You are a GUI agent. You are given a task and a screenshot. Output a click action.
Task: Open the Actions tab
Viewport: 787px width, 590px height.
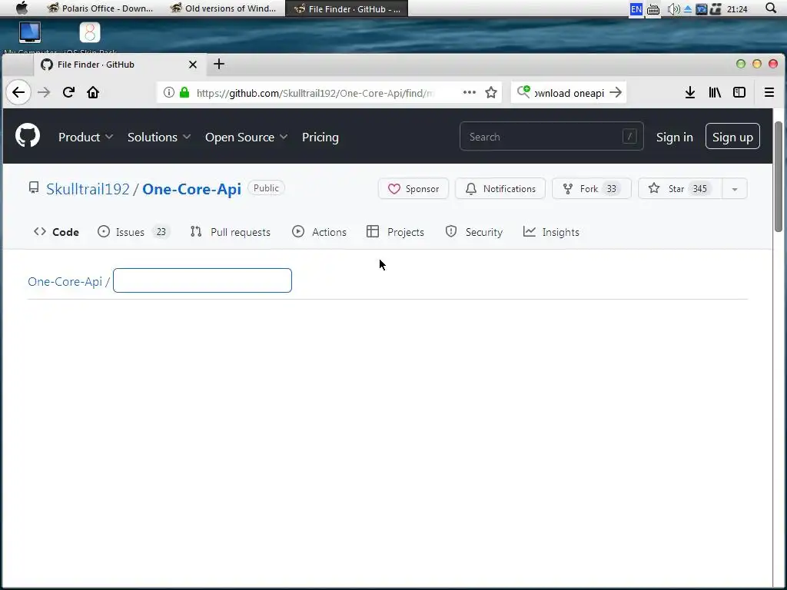(x=319, y=232)
